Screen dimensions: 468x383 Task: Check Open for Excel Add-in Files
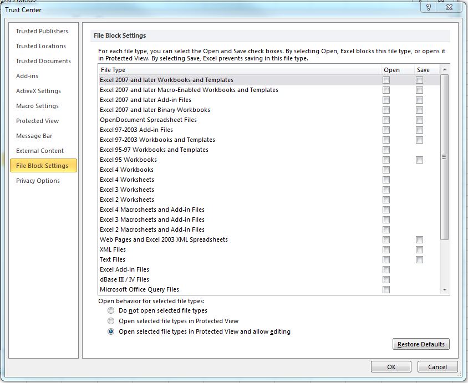click(x=386, y=269)
